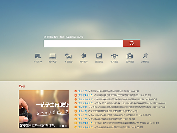Screen dimensions: 177x133
Task: Click the red magnifier search button
Action: [132, 43]
